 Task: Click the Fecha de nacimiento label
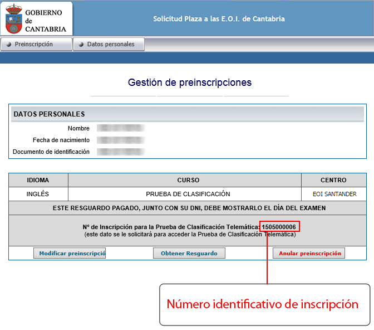click(x=61, y=140)
